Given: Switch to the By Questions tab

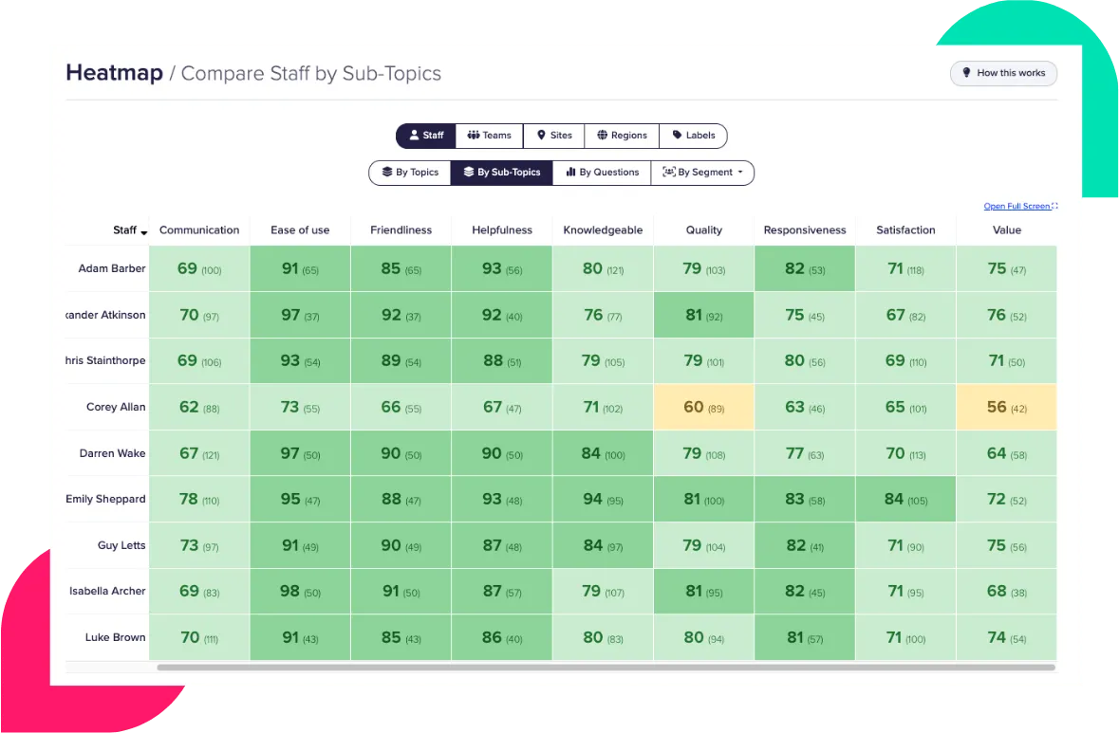Looking at the screenshot, I should point(602,173).
